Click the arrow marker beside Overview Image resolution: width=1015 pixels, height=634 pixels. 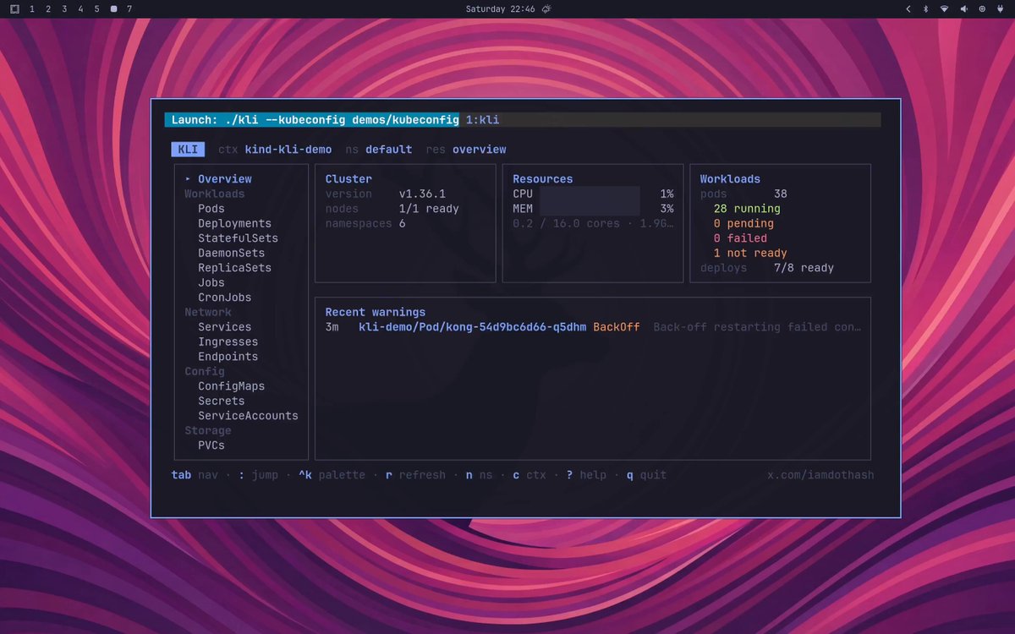pyautogui.click(x=189, y=179)
